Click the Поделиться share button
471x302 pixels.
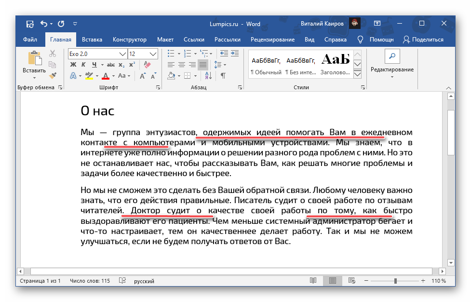pyautogui.click(x=423, y=40)
